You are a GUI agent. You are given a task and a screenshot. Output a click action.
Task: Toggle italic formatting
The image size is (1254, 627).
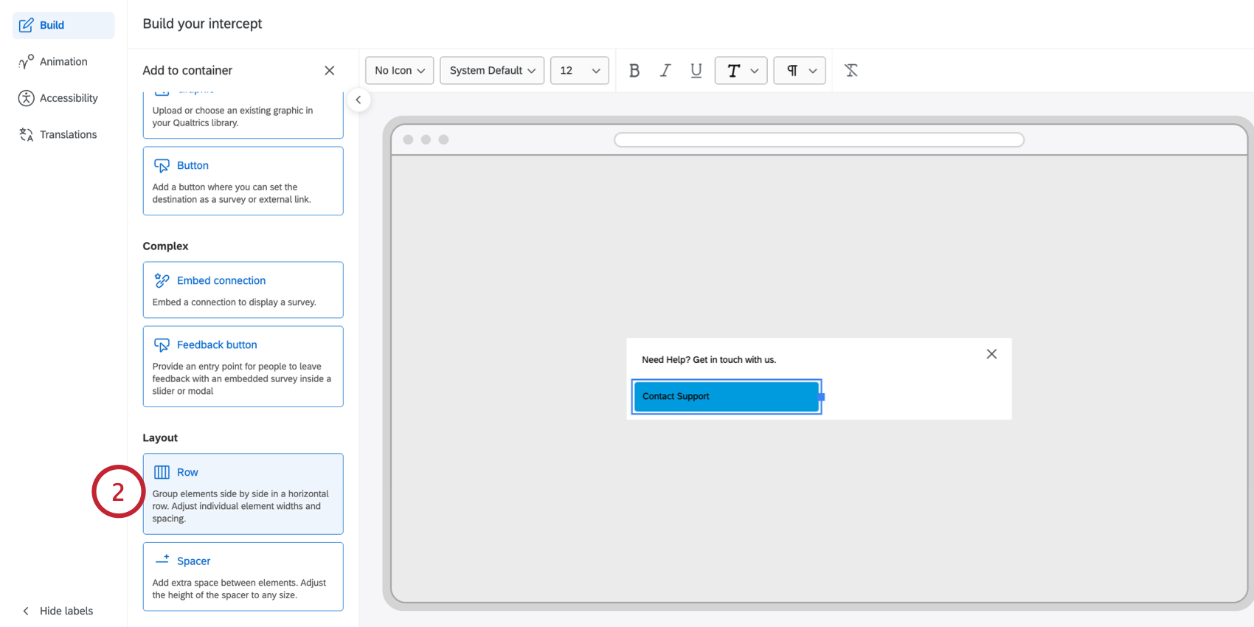coord(665,71)
